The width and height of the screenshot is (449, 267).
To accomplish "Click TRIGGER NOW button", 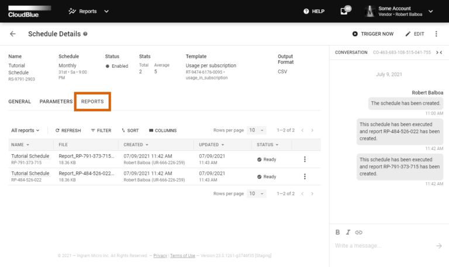I will click(373, 34).
